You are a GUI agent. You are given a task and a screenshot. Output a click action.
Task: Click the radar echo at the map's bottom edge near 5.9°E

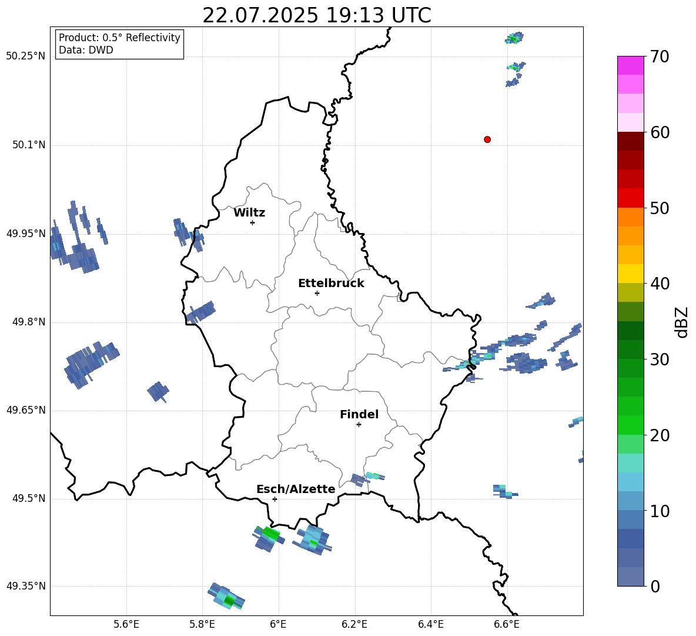pos(227,597)
